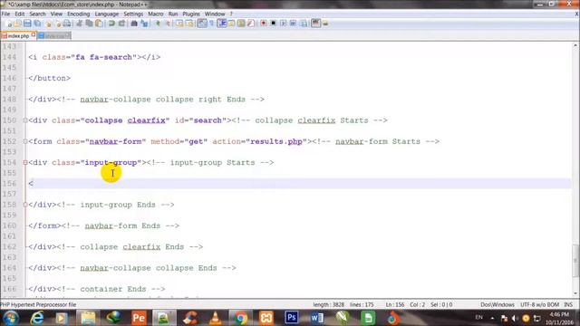Open the Macro menu
Image resolution: width=580 pixels, height=326 pixels.
coord(155,14)
